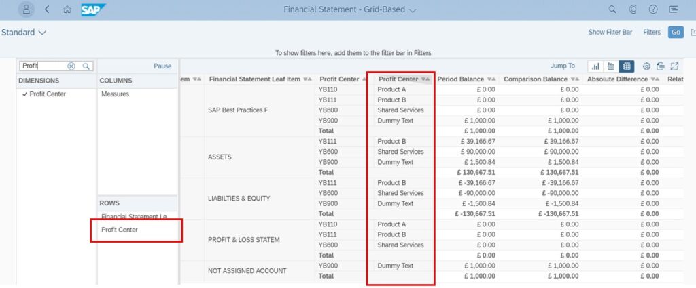Select Measures in Columns panel
696x288 pixels.
tap(115, 94)
